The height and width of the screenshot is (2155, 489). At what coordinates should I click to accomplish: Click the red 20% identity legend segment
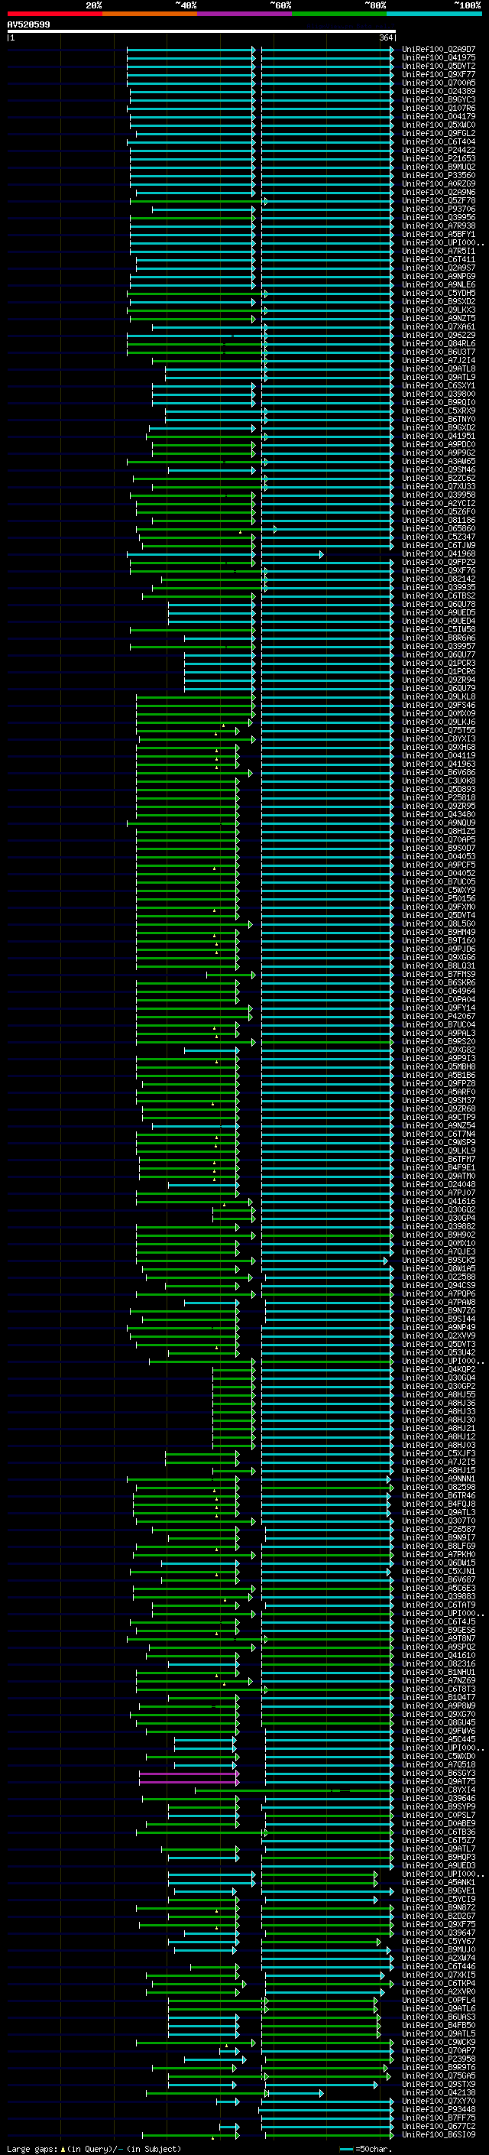pos(55,14)
